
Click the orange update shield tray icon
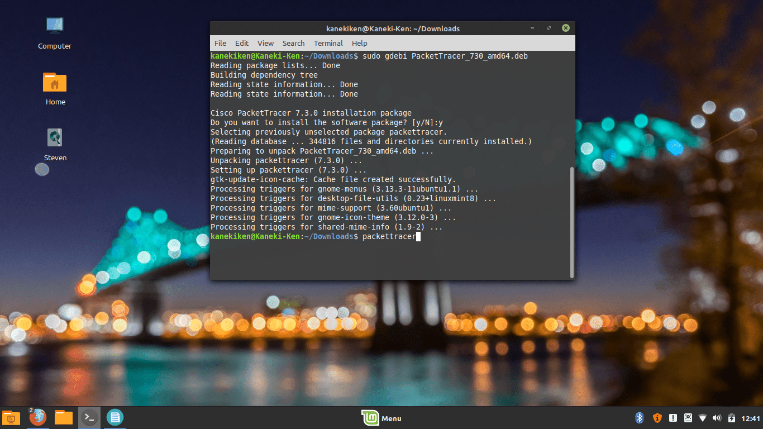pyautogui.click(x=657, y=418)
